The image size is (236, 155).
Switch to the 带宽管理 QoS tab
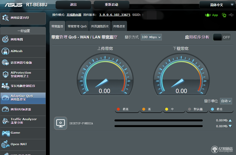[77, 26]
